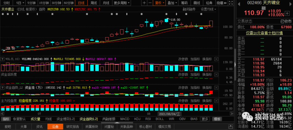Click the 画线 drawing button
The image size is (293, 130).
coord(197,3)
